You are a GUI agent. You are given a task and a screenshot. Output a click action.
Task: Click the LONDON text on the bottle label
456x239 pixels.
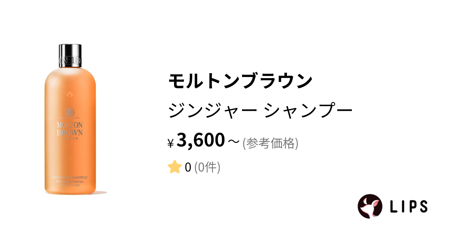click(70, 139)
